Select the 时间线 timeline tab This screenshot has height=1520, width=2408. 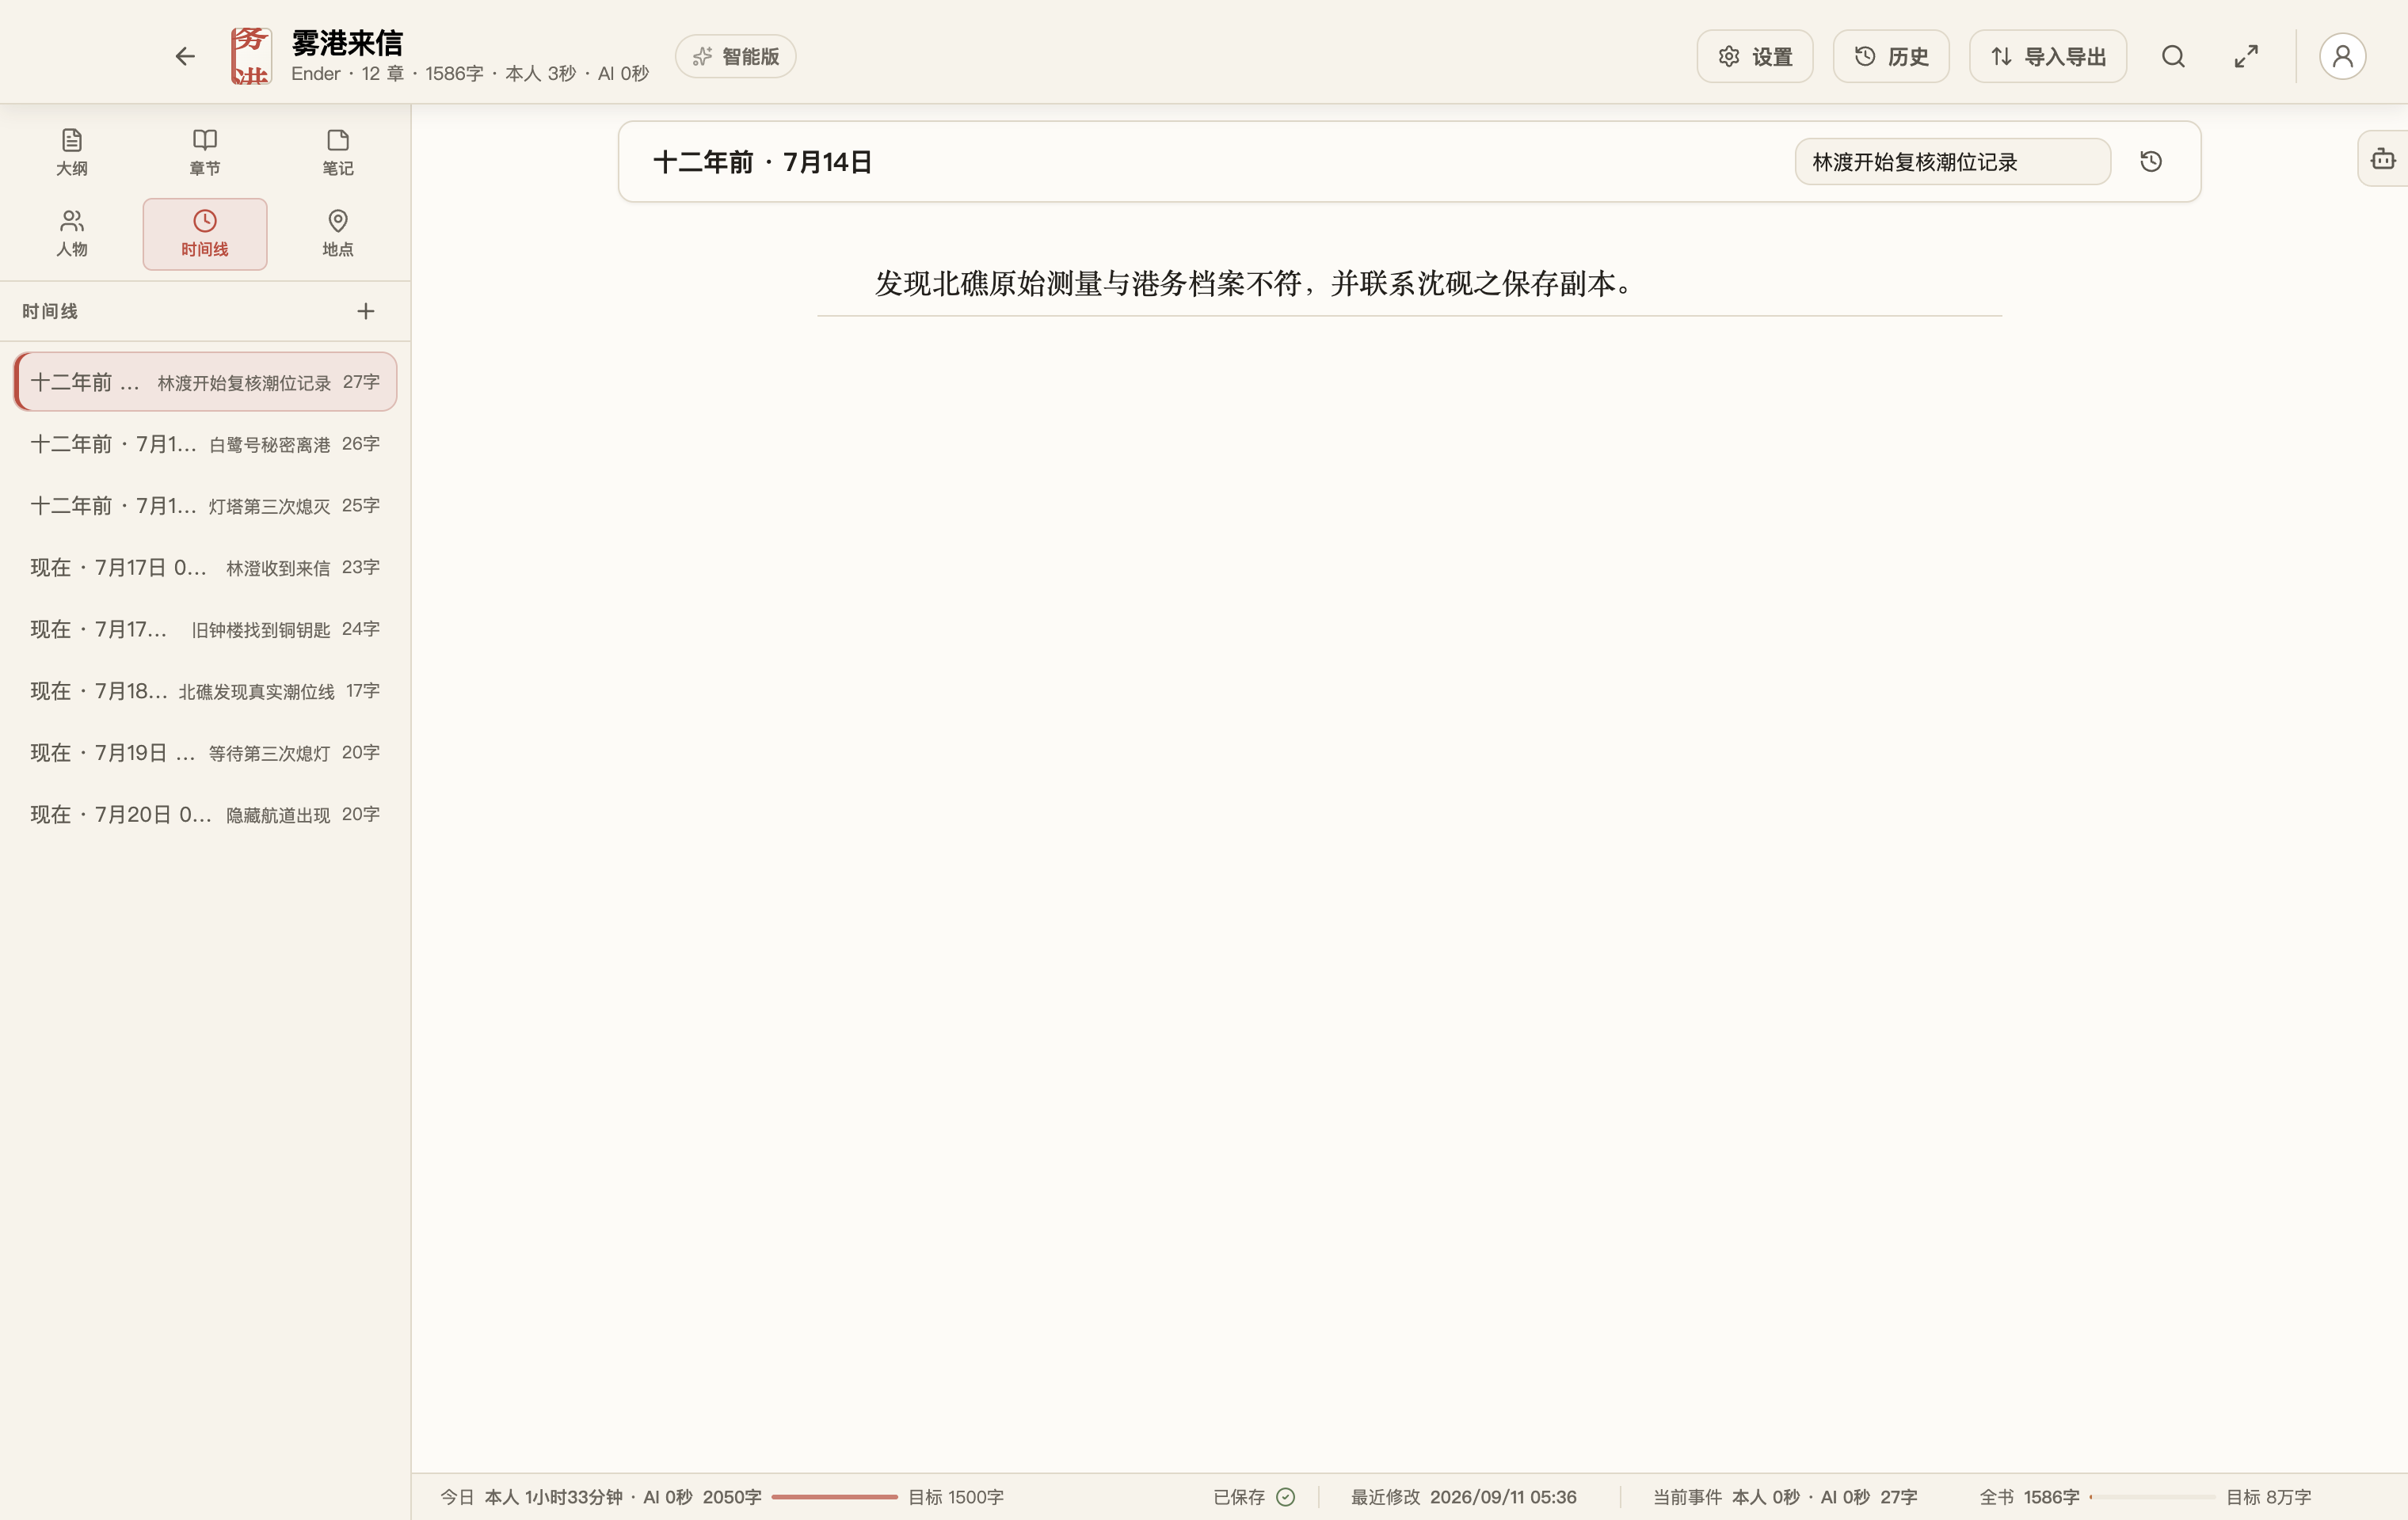click(205, 233)
